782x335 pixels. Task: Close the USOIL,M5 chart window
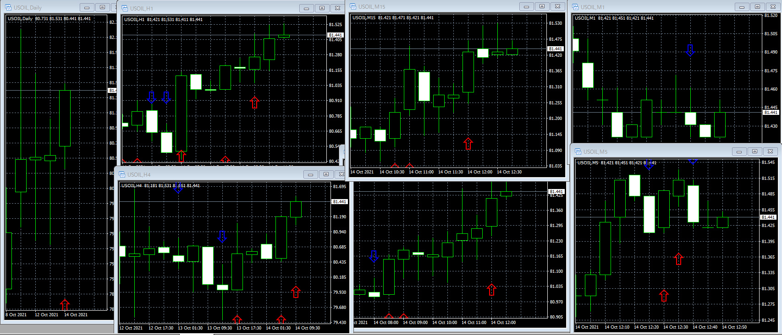point(770,151)
